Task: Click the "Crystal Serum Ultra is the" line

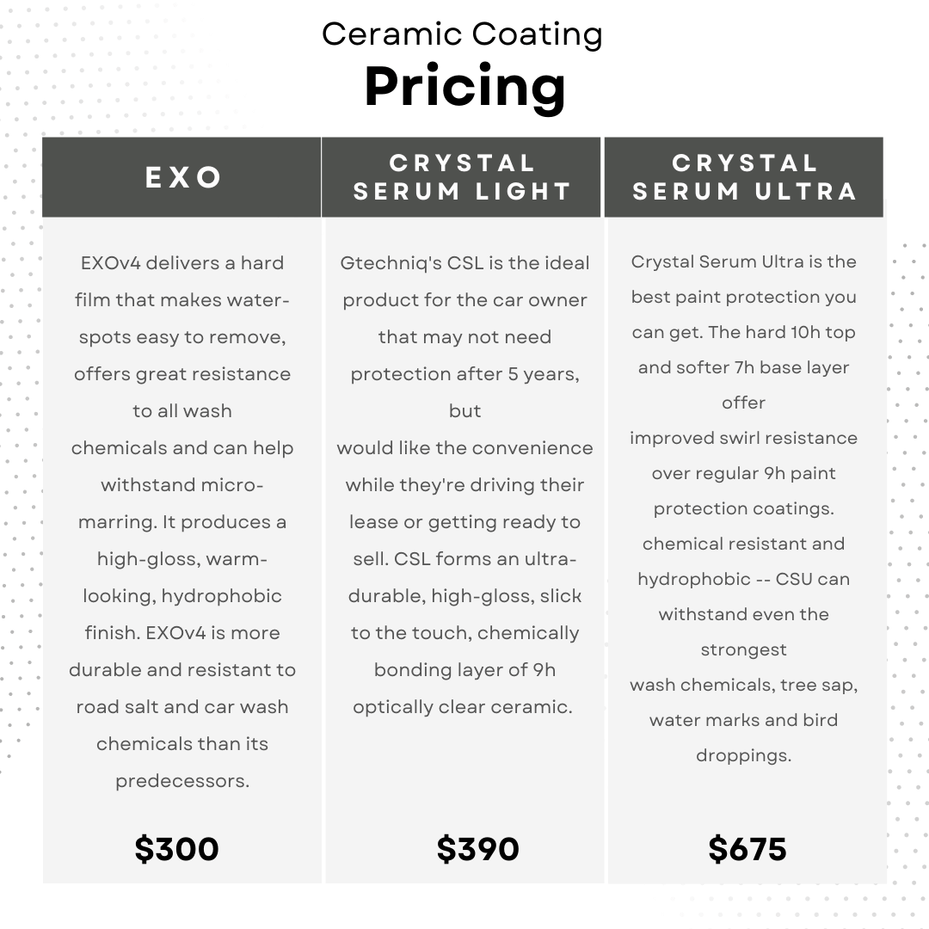Action: tap(744, 261)
